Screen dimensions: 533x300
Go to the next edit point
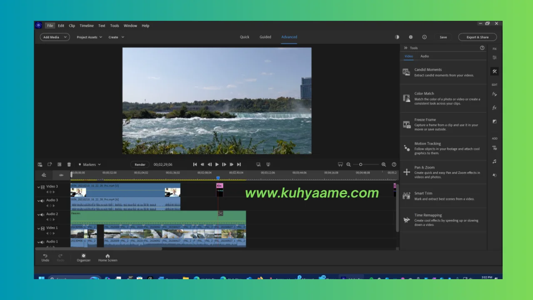pyautogui.click(x=239, y=165)
